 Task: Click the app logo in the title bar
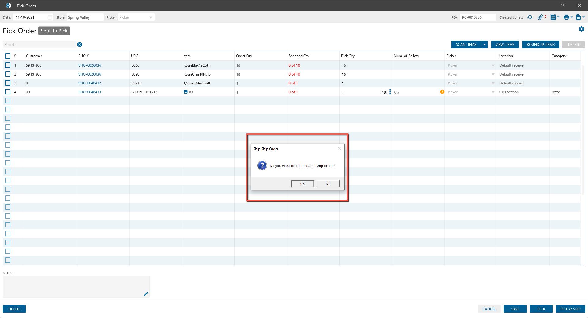coord(9,6)
